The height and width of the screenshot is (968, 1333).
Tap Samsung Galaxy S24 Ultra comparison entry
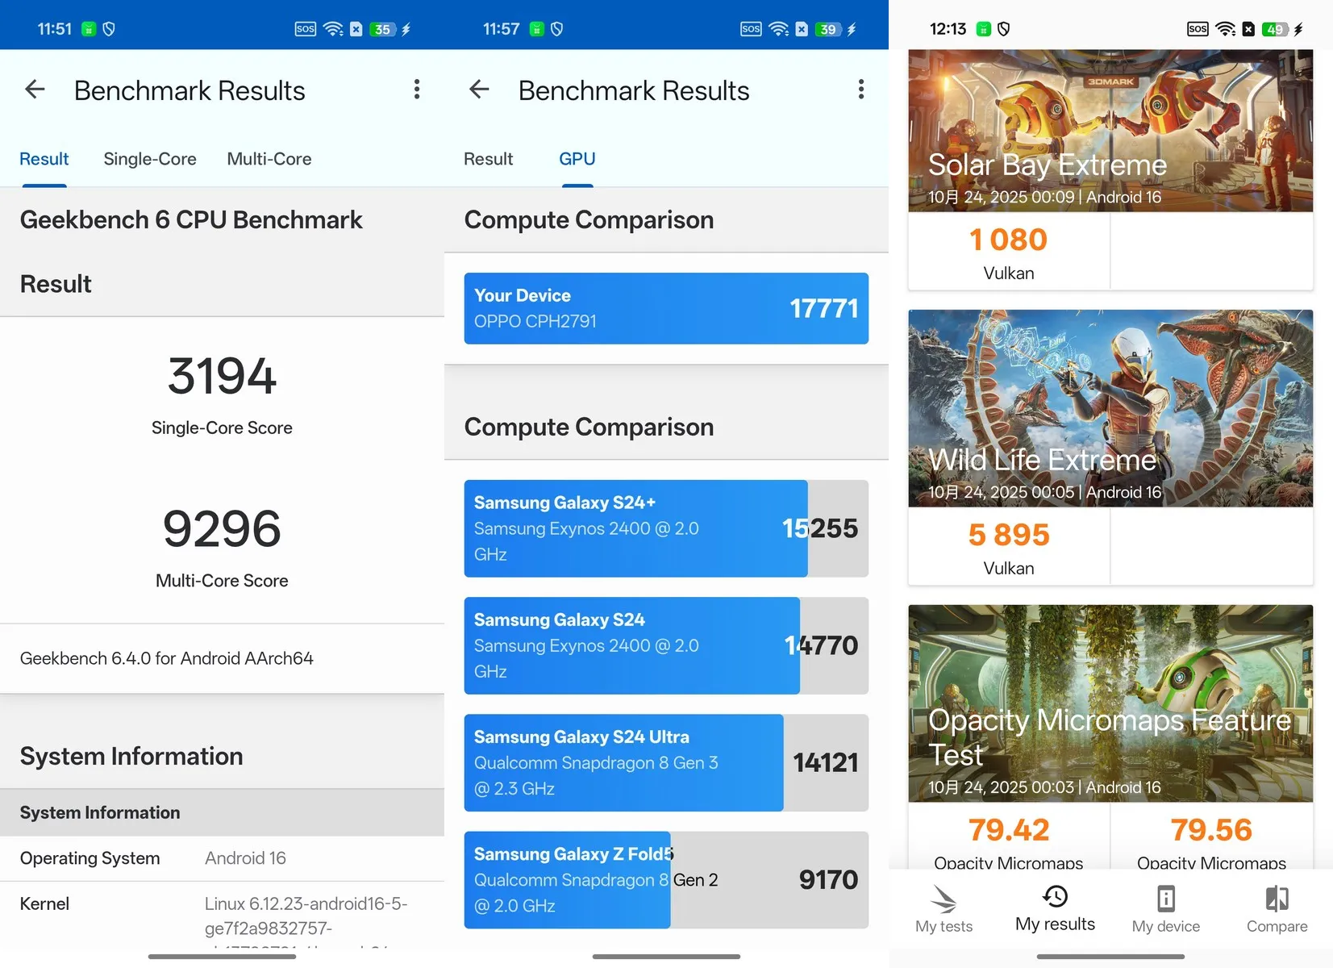pyautogui.click(x=666, y=762)
